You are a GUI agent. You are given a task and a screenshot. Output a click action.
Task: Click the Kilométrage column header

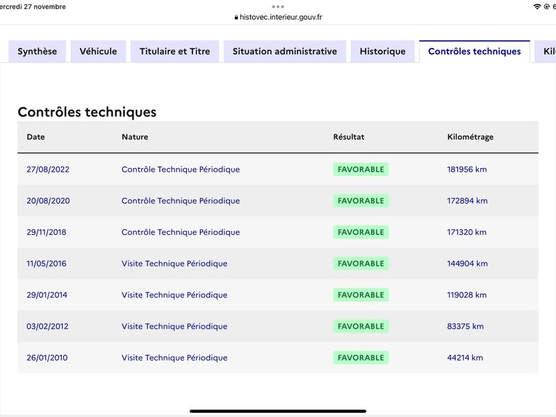pyautogui.click(x=471, y=137)
